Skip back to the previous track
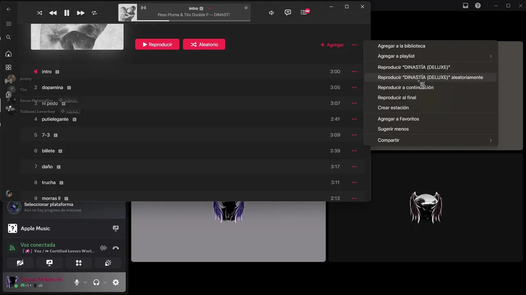This screenshot has width=526, height=295. [x=53, y=13]
